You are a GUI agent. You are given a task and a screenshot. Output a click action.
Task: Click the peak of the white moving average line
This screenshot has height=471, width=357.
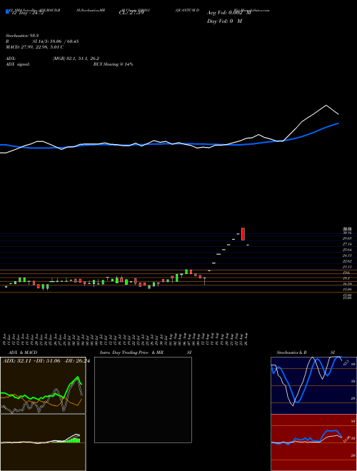coord(326,106)
